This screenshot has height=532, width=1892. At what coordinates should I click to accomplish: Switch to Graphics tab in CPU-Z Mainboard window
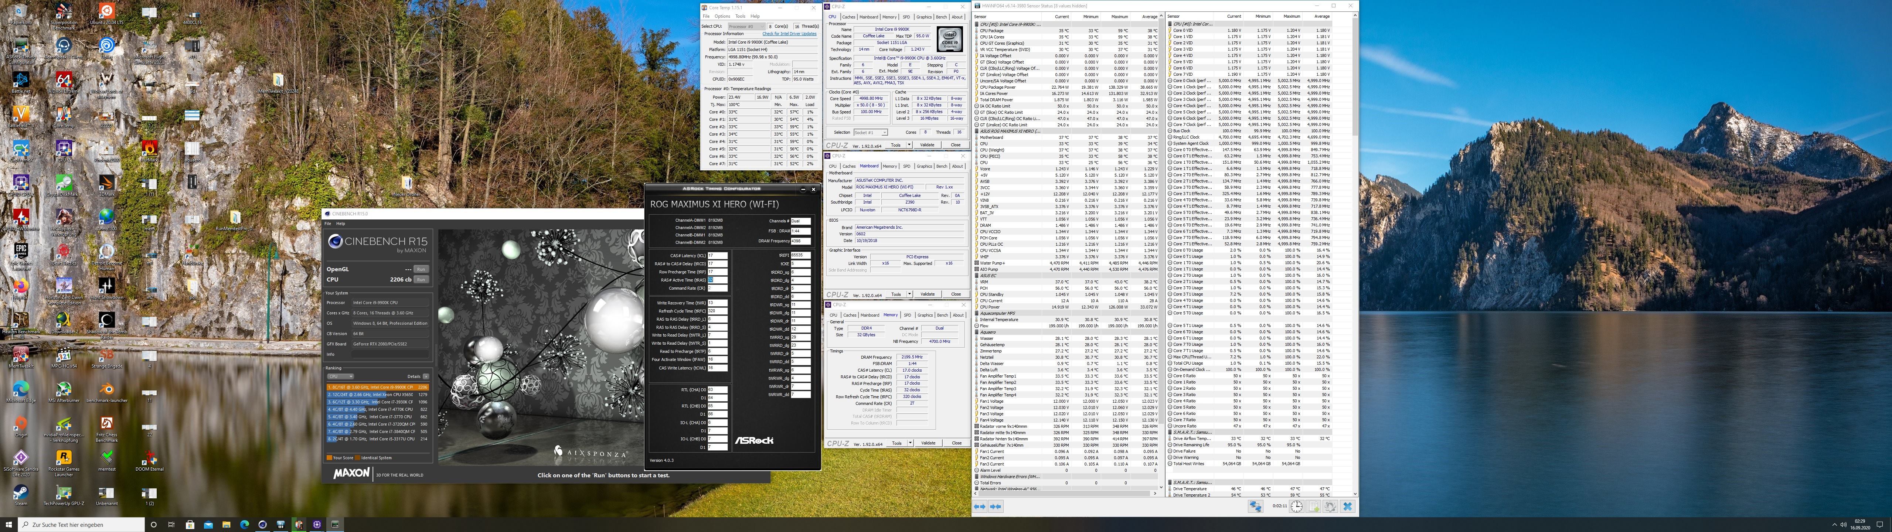tap(925, 166)
